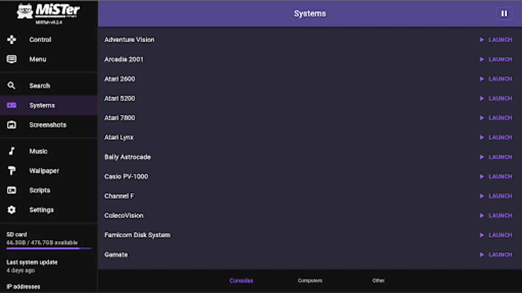The height and width of the screenshot is (293, 522).
Task: Toggle the pause button in the header
Action: (x=504, y=14)
